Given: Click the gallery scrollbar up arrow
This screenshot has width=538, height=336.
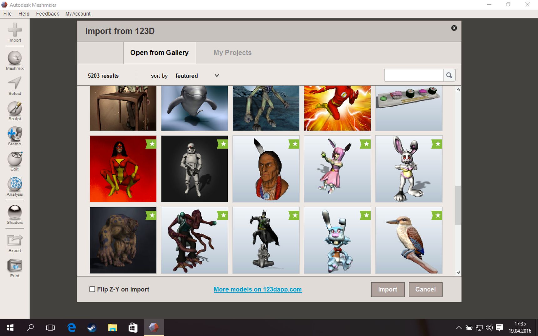Looking at the screenshot, I should point(458,90).
